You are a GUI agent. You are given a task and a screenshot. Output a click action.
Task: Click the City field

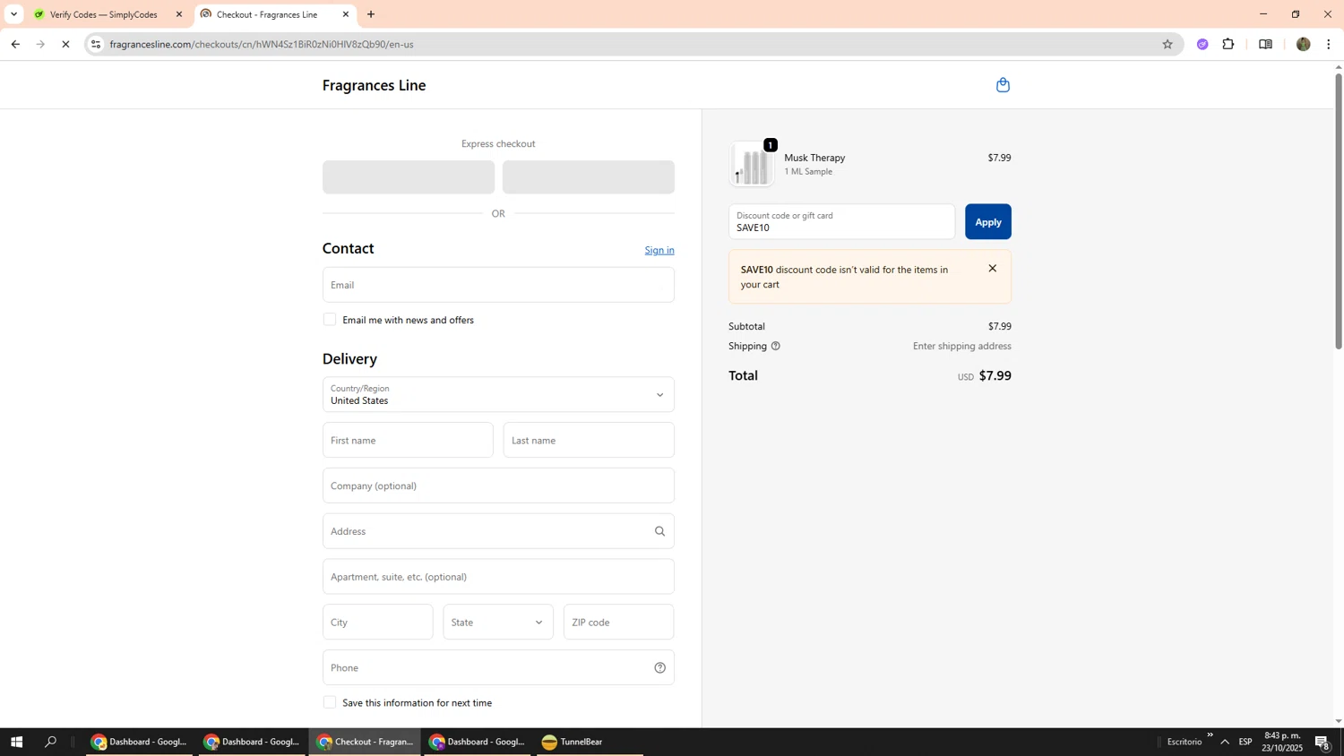coord(378,622)
